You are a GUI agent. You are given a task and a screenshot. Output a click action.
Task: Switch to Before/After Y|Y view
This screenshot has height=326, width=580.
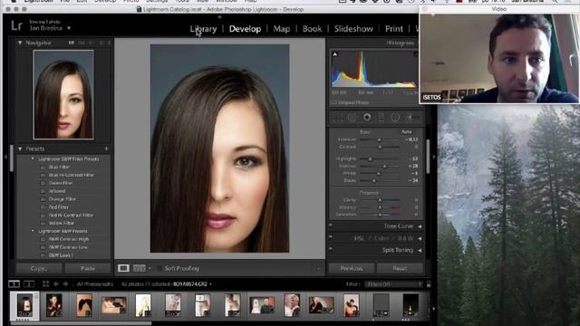[x=140, y=268]
